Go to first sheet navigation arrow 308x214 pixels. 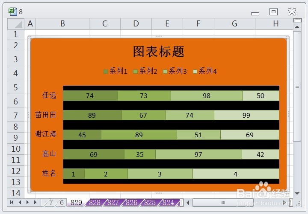(x=12, y=202)
